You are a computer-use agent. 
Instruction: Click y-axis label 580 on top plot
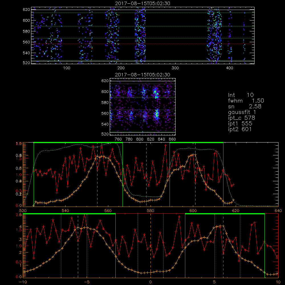click(26, 31)
